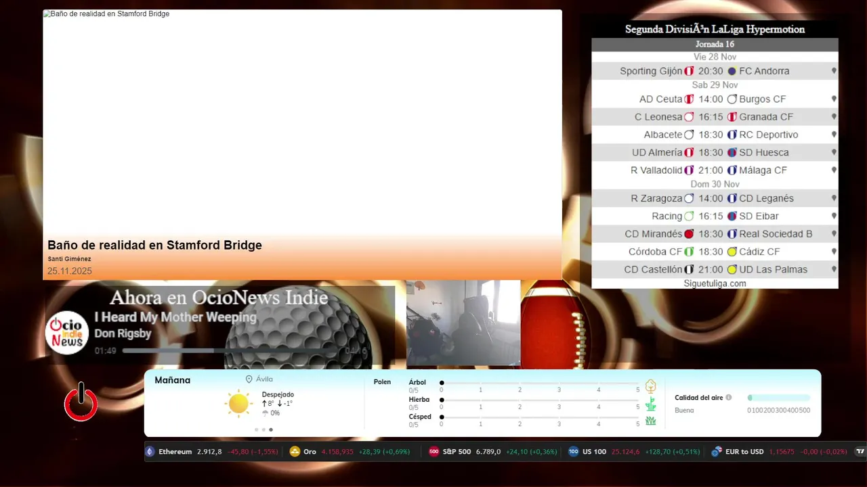Screen dimensions: 867x487
Task: Click the article date 25.11.2025
Action: pyautogui.click(x=70, y=271)
